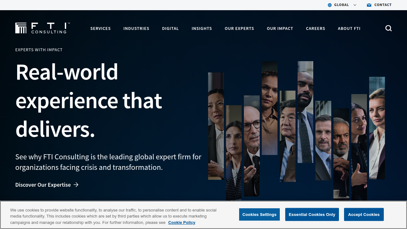Click the portrait of the bald man with glasses

coord(252,146)
